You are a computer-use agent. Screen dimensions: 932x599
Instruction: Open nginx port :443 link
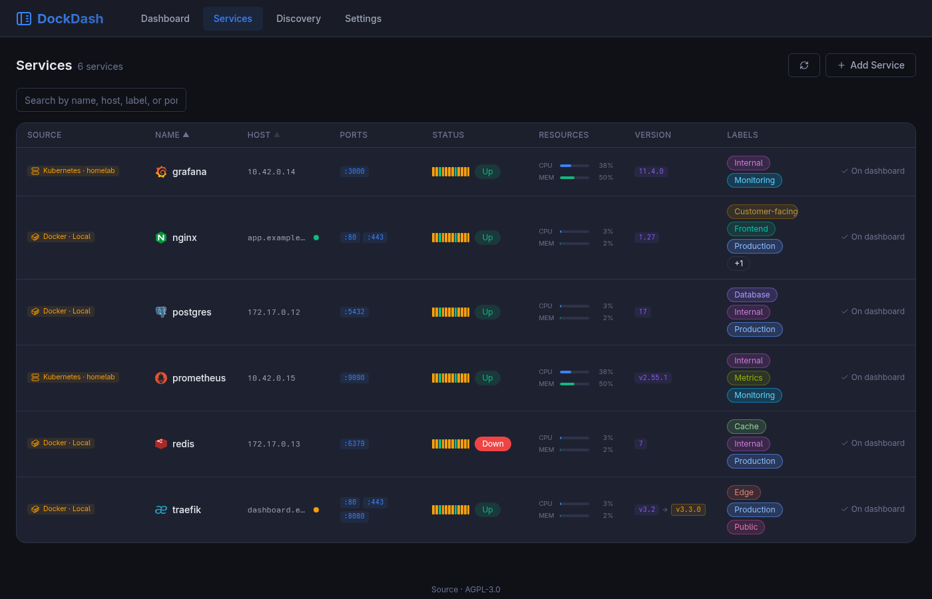pyautogui.click(x=375, y=238)
